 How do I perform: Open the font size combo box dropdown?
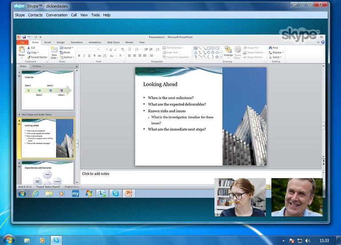click(107, 50)
